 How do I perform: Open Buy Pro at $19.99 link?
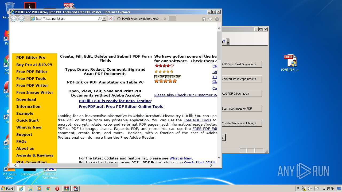coord(34,65)
